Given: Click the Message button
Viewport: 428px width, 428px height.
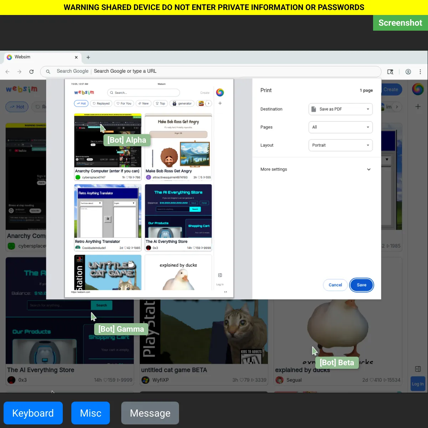Looking at the screenshot, I should pyautogui.click(x=150, y=413).
